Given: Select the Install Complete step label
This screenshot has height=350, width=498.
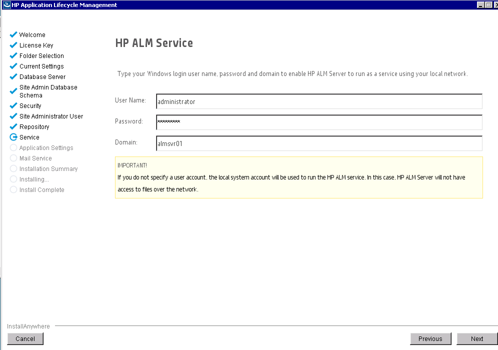Looking at the screenshot, I should [42, 189].
